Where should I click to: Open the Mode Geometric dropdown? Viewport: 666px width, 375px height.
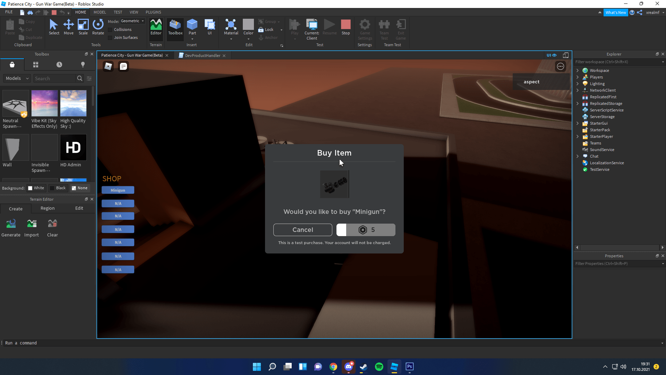[x=133, y=21]
